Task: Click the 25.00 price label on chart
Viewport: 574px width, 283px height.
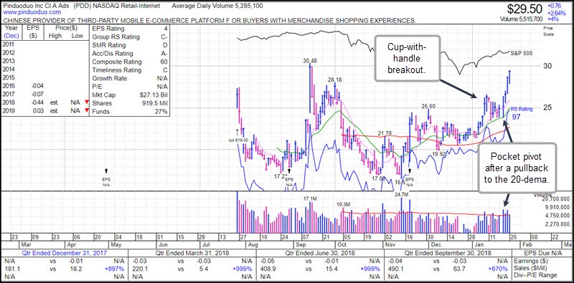Action: (x=428, y=107)
